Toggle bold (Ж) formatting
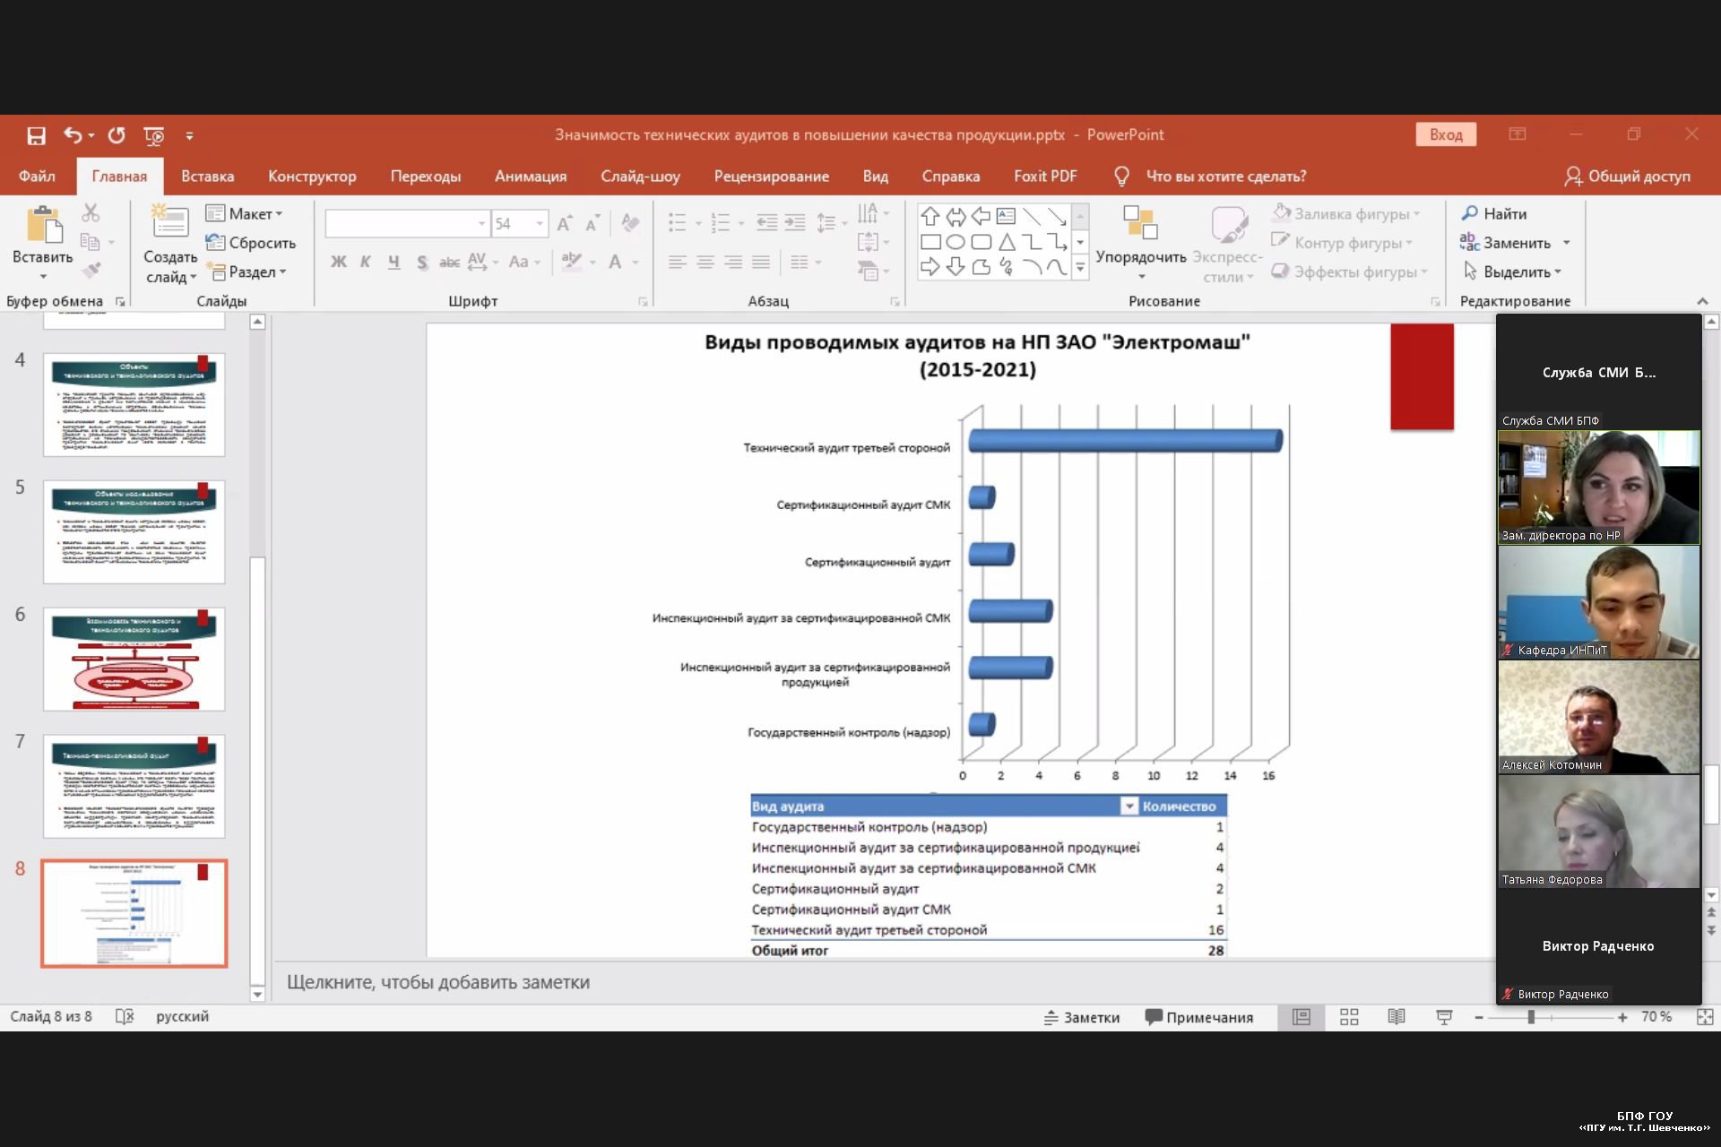 338,262
